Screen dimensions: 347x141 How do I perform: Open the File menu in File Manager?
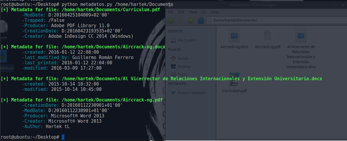(x=170, y=12)
